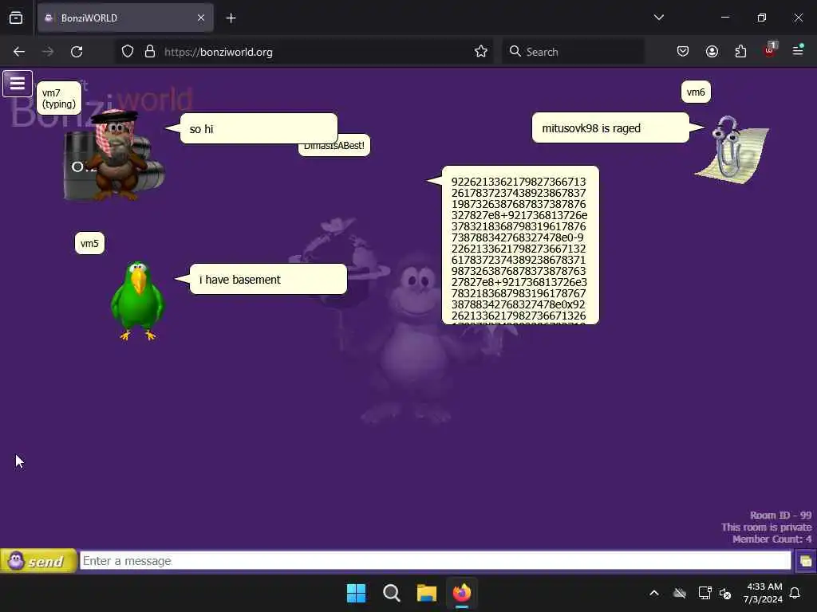Click the 'so hi' speech bubble
This screenshot has height=612, width=817.
[259, 128]
